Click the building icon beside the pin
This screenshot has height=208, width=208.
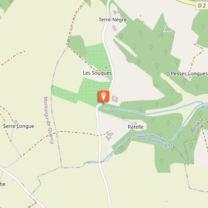[x=114, y=99]
